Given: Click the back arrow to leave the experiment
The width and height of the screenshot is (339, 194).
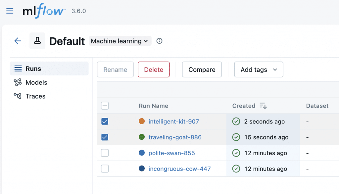Looking at the screenshot, I should [18, 41].
